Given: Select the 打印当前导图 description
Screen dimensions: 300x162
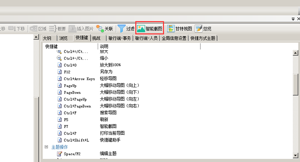Looking at the screenshot, I should (x=112, y=133).
